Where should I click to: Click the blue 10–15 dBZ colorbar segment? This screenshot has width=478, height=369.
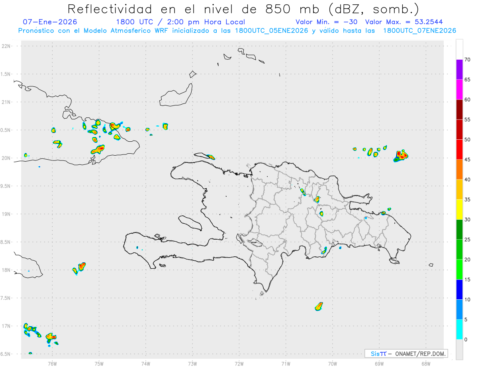click(459, 289)
